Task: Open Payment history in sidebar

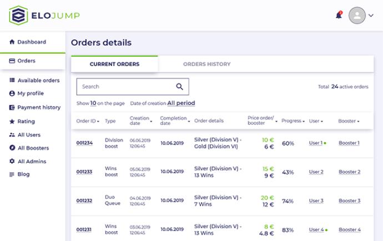Action: (38, 108)
